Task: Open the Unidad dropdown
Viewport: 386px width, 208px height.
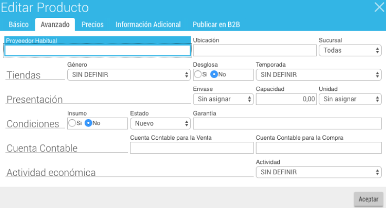Action: pos(350,99)
